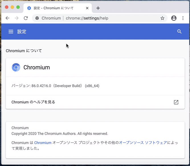The image size is (190, 166).
Task: Bookmark this page with the star icon
Action: tap(162, 18)
